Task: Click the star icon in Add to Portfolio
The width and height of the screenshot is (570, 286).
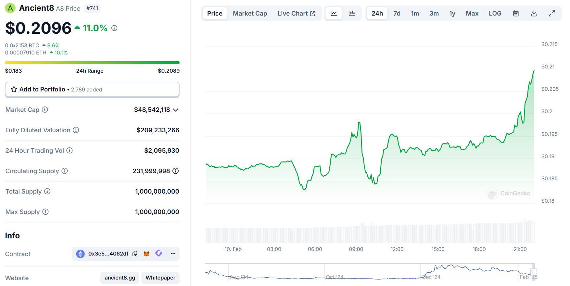Action: [14, 89]
